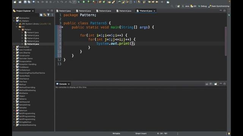Expand the Exception Handling project

(14, 64)
